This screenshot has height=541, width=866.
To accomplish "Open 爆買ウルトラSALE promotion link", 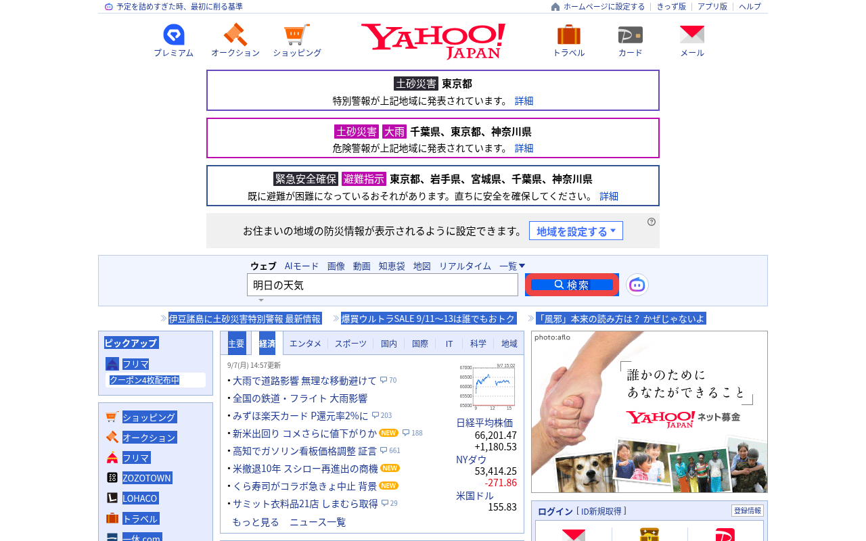I will click(428, 319).
